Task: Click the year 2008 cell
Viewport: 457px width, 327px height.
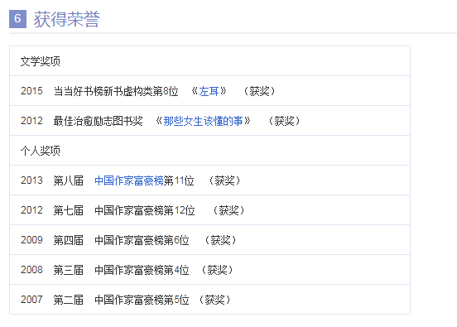Action: 31,270
